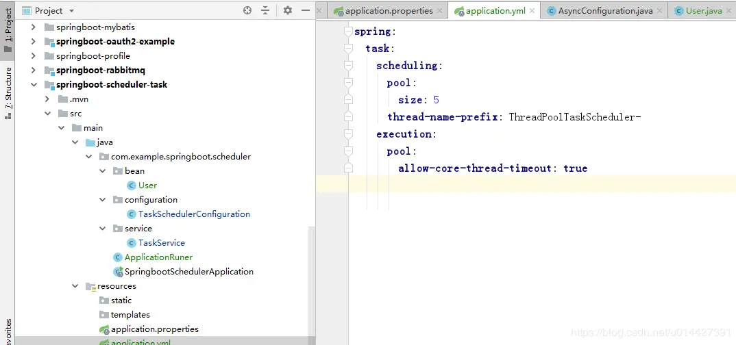Close the application.properties tab
This screenshot has height=345, width=736.
point(439,11)
